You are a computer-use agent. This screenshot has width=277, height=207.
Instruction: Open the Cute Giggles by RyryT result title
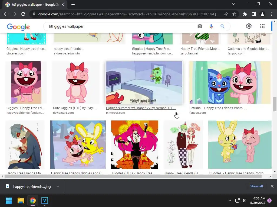(x=75, y=108)
